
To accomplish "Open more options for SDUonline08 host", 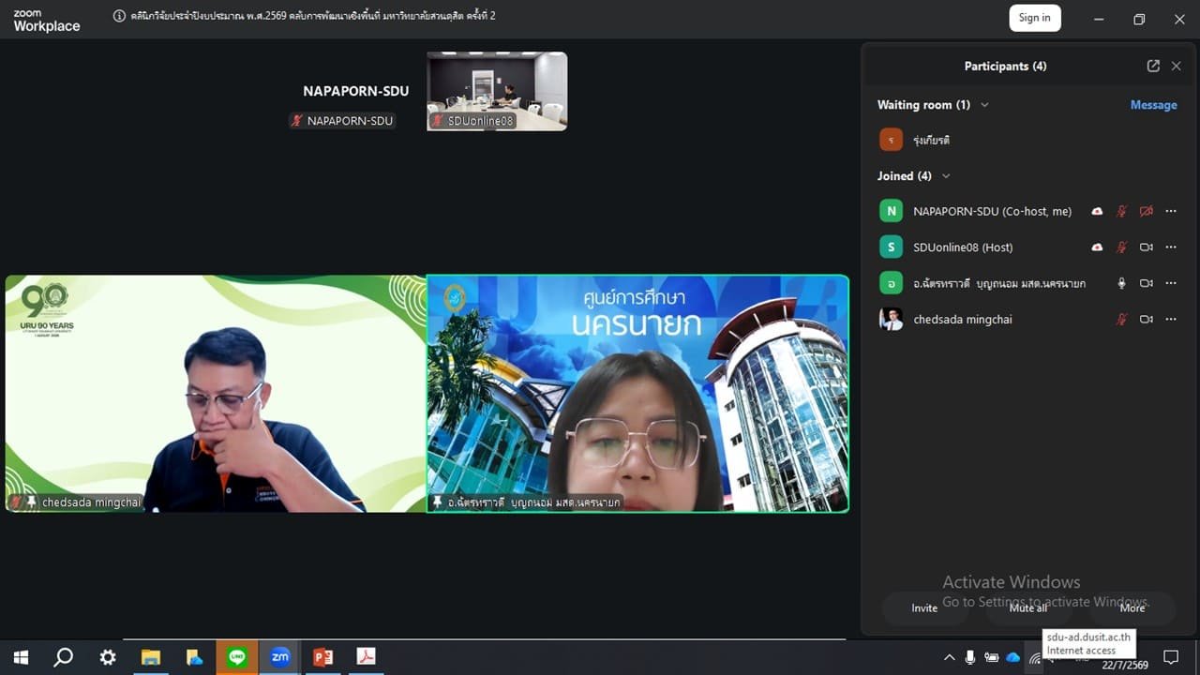I will pos(1171,247).
